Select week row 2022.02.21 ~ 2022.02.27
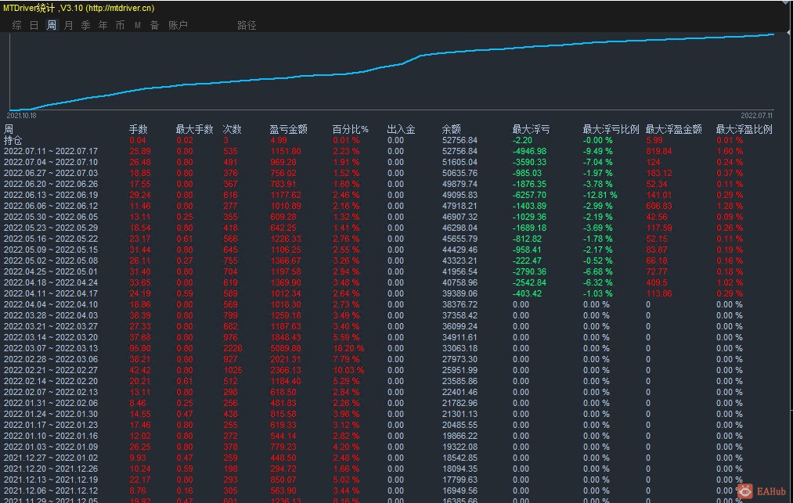Viewport: 793px width, 503px height. click(51, 370)
